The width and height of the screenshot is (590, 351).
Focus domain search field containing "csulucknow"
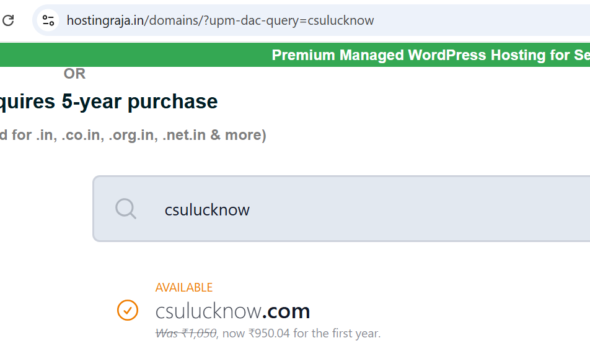click(x=207, y=210)
